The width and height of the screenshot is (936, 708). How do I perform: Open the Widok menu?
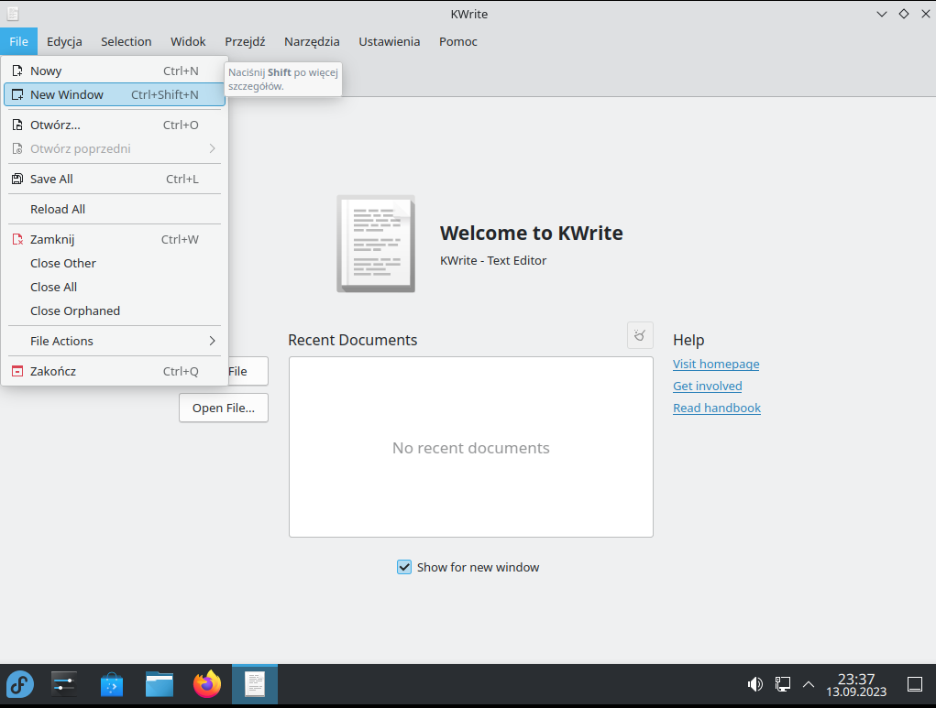(188, 42)
